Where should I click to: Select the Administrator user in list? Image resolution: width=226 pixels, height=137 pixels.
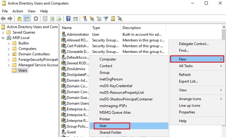[78, 34]
